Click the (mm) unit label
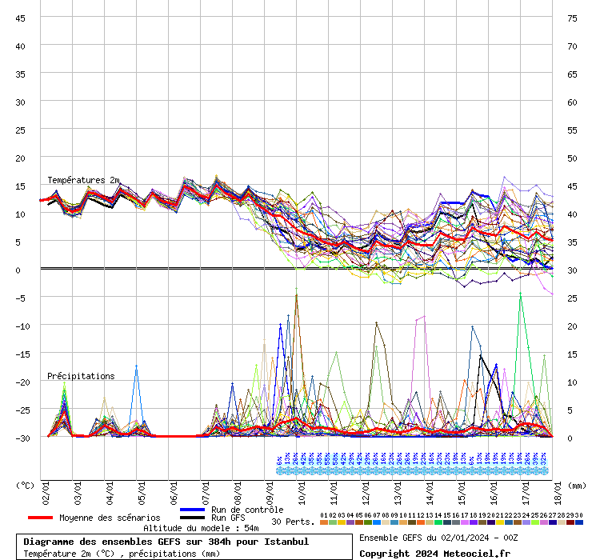 click(577, 486)
